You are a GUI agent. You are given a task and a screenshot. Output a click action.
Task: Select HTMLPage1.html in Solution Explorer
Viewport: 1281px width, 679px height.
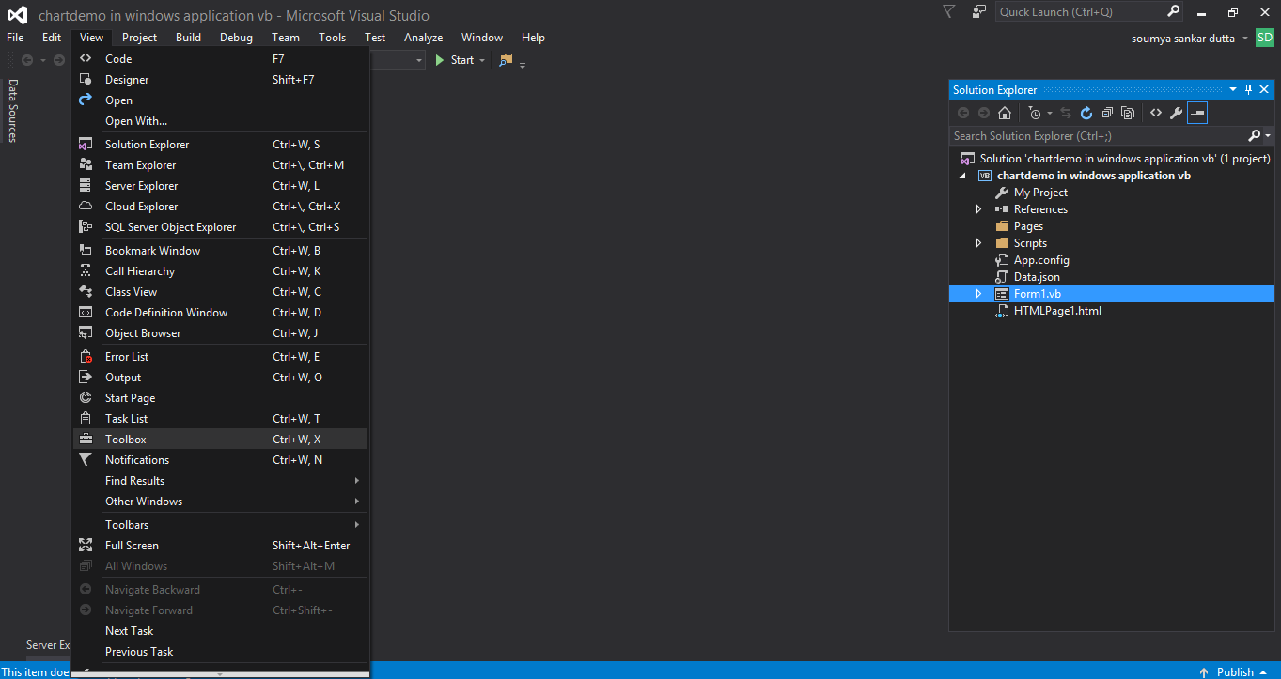(x=1056, y=311)
